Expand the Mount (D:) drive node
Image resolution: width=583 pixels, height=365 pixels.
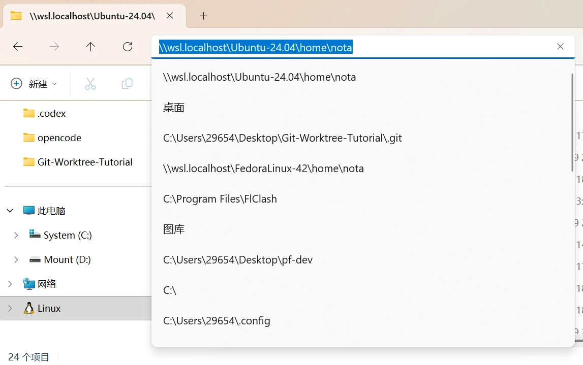click(16, 259)
